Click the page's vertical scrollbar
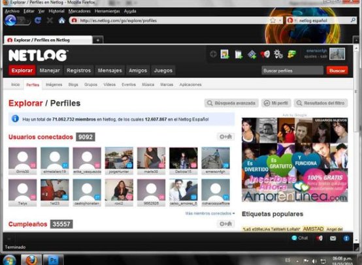This screenshot has width=362, height=265. pyautogui.click(x=357, y=143)
